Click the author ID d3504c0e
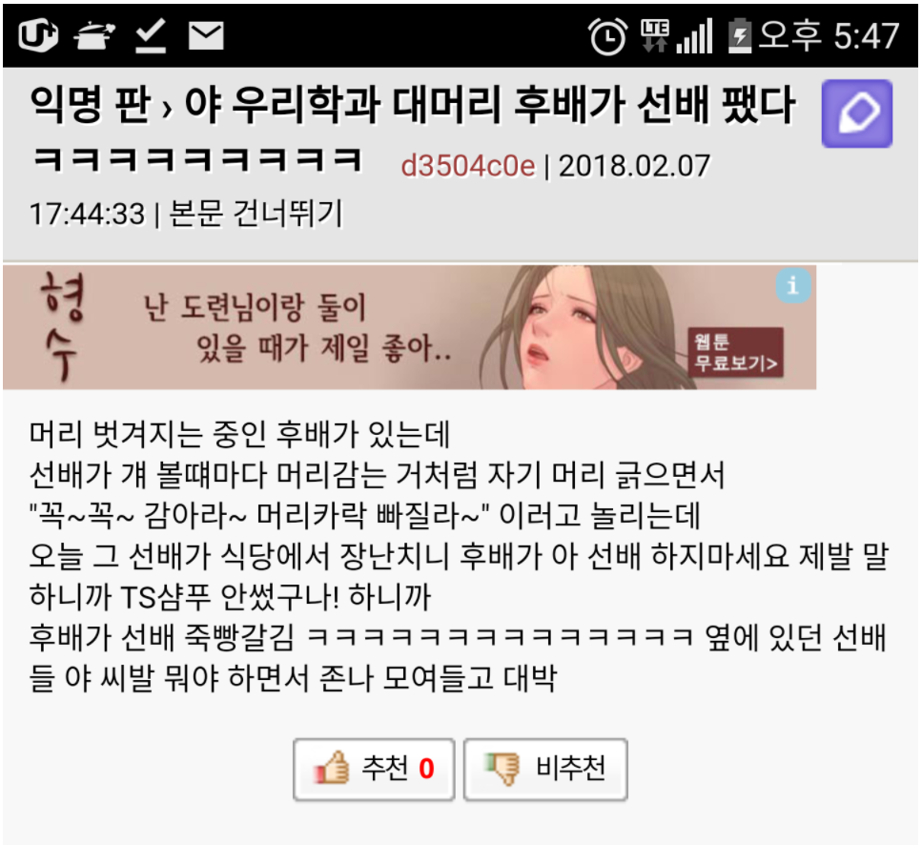The image size is (922, 845). point(468,166)
